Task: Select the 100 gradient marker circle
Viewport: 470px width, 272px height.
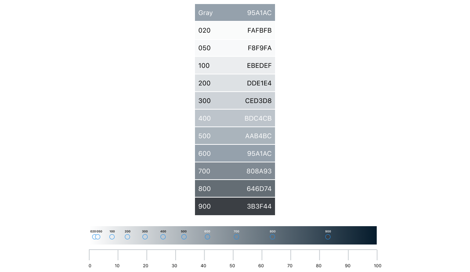Action: click(112, 237)
